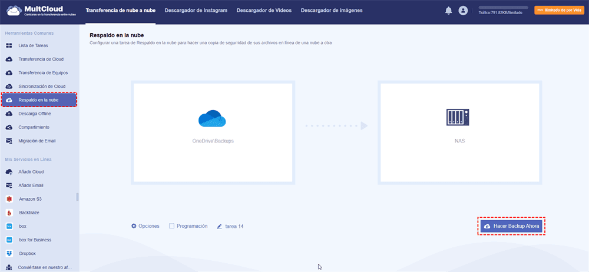Click the Descarga Offline cloud icon

(9, 114)
